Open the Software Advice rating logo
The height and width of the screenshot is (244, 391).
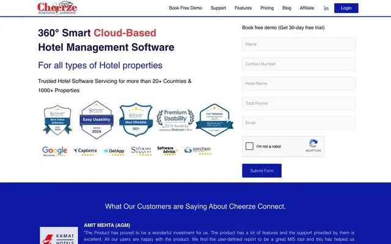[x=168, y=151]
